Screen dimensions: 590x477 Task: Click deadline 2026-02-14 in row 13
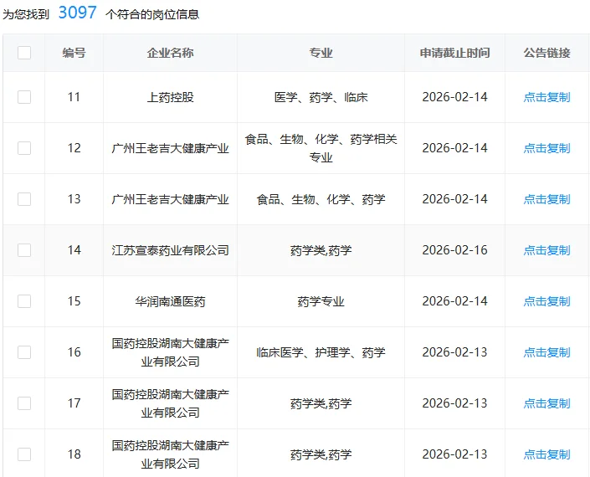[x=454, y=199]
